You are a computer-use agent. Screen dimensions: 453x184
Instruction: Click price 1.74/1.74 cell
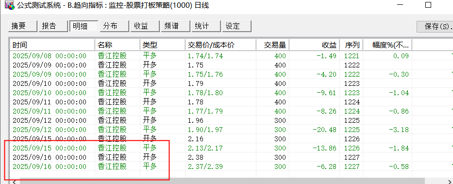(205, 56)
